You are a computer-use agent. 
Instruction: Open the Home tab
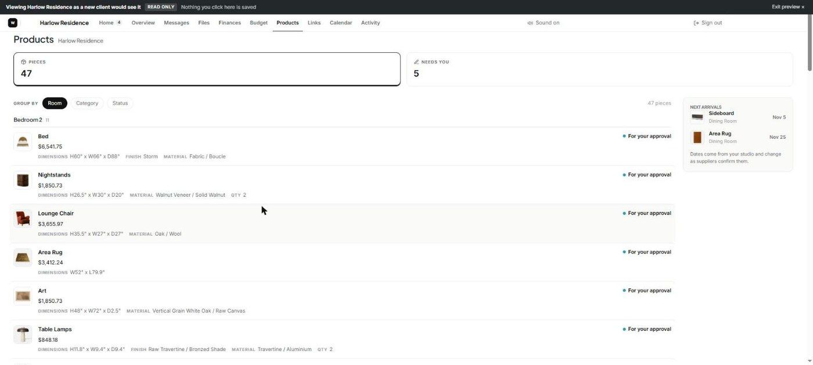point(110,23)
